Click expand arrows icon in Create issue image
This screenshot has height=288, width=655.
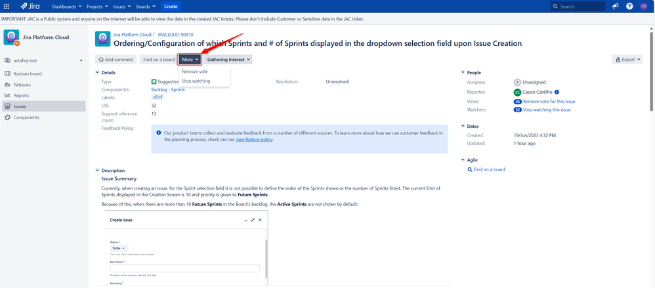(253, 220)
